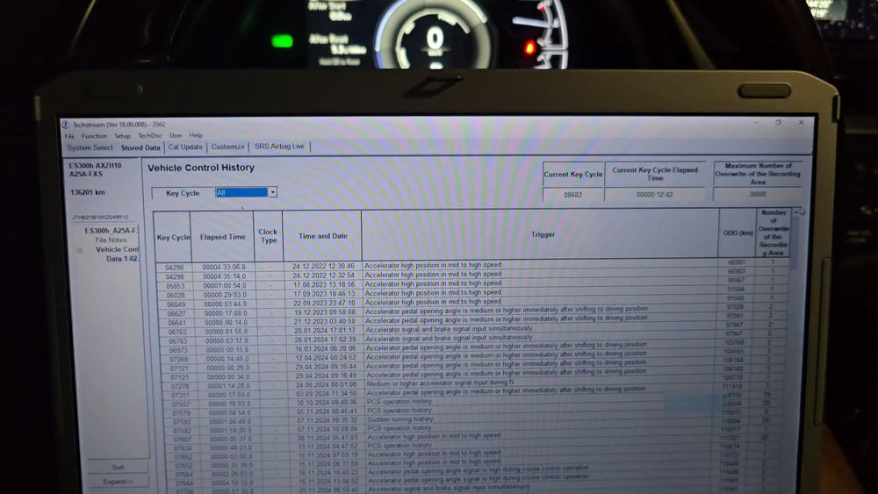Image resolution: width=878 pixels, height=494 pixels.
Task: Select the 22.09.2023 23:47:10 row
Action: 472,303
